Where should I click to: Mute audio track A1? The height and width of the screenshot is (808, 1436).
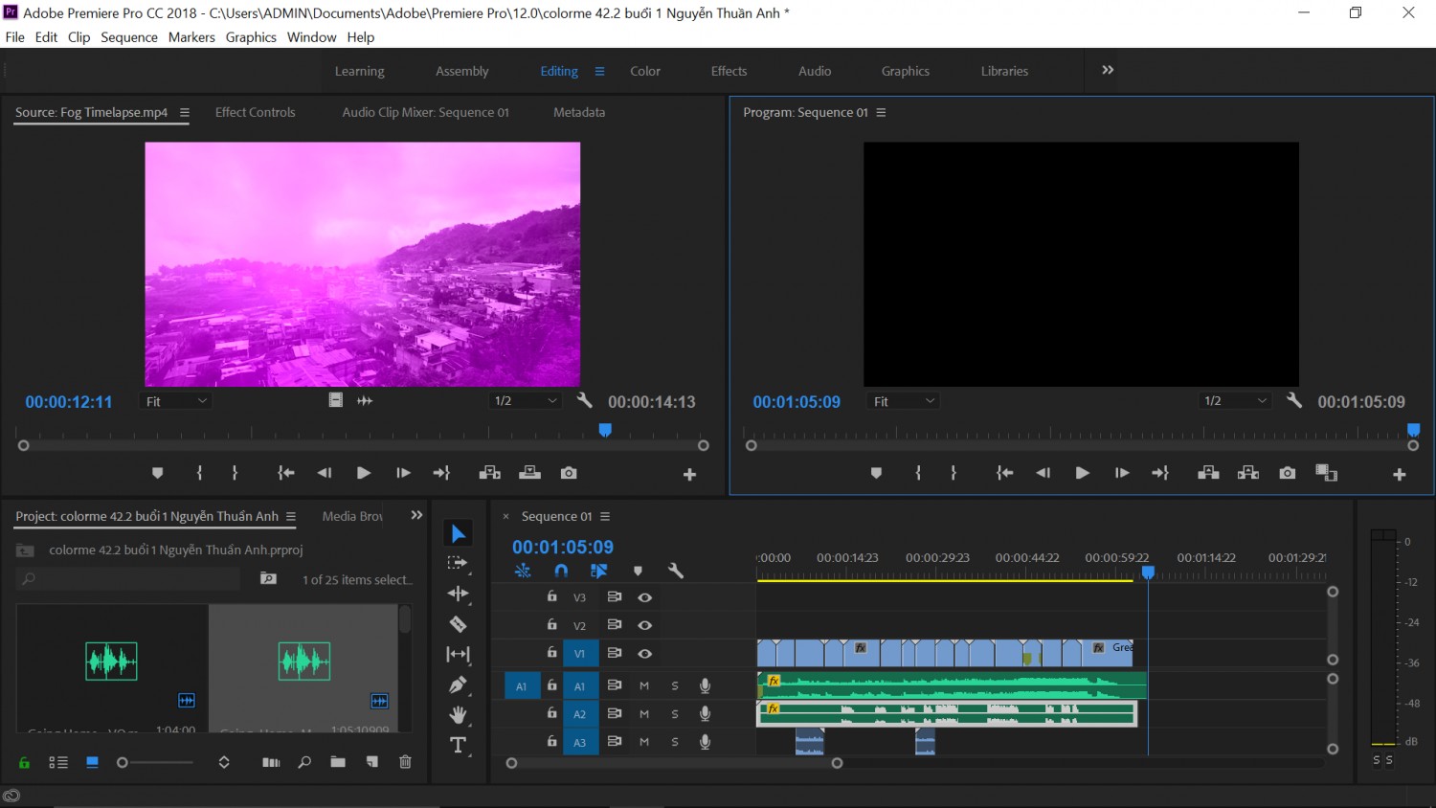point(644,685)
